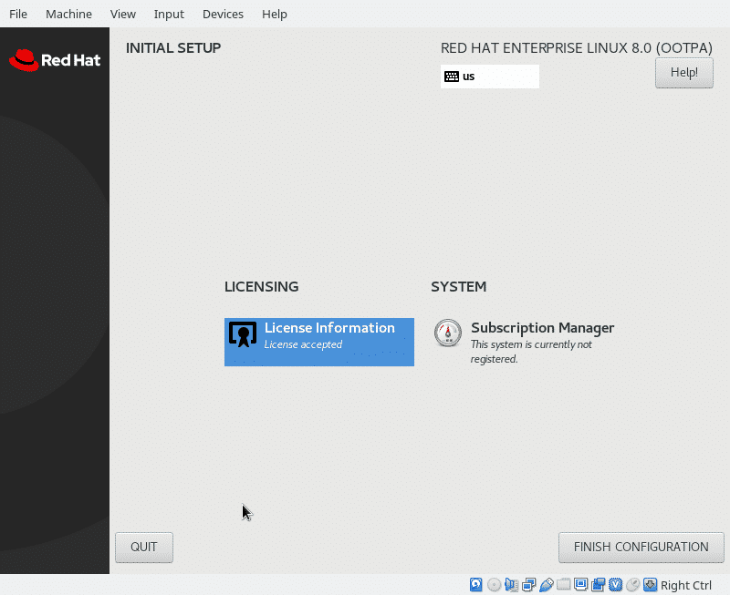Click the Help! button
This screenshot has height=595, width=730.
(683, 73)
